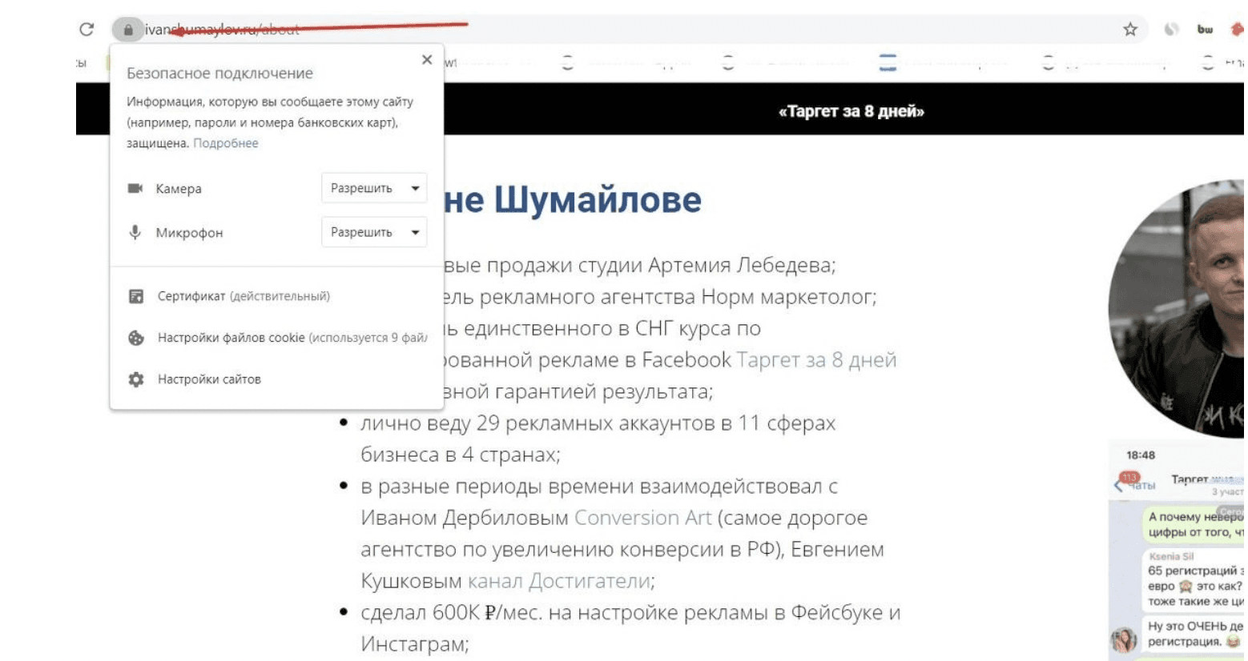Open 'Подробнее' link in security popup
The width and height of the screenshot is (1248, 661).
226,143
